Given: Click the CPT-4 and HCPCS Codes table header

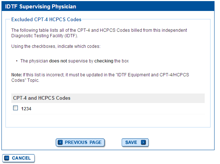Looking at the screenshot, I should point(42,98).
